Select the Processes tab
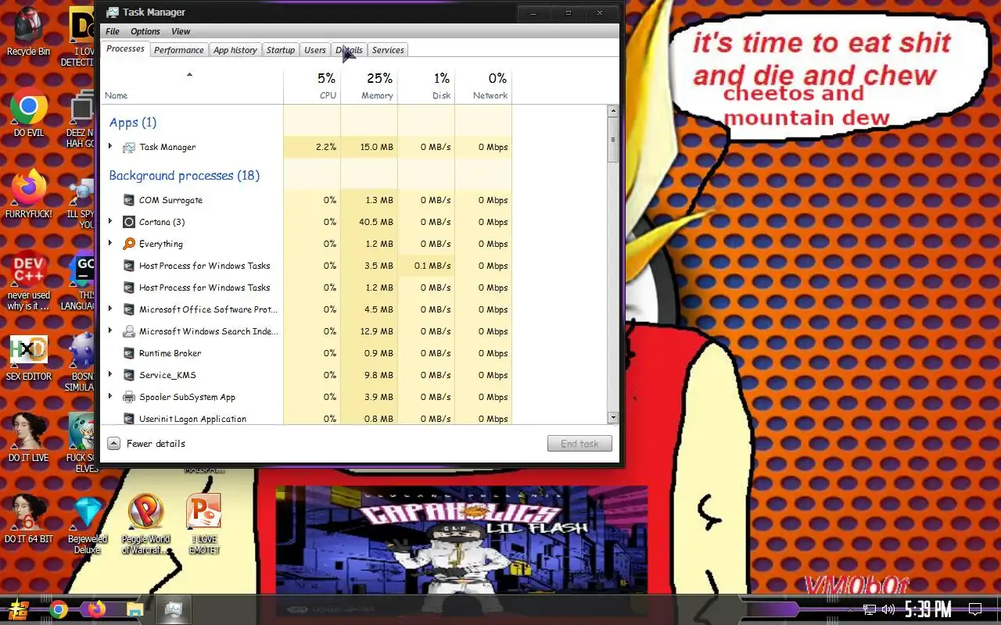 point(125,48)
